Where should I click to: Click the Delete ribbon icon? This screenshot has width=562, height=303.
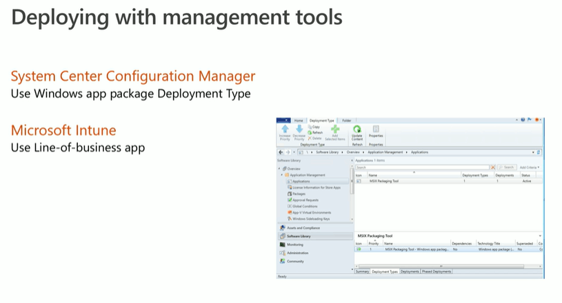tap(310, 138)
